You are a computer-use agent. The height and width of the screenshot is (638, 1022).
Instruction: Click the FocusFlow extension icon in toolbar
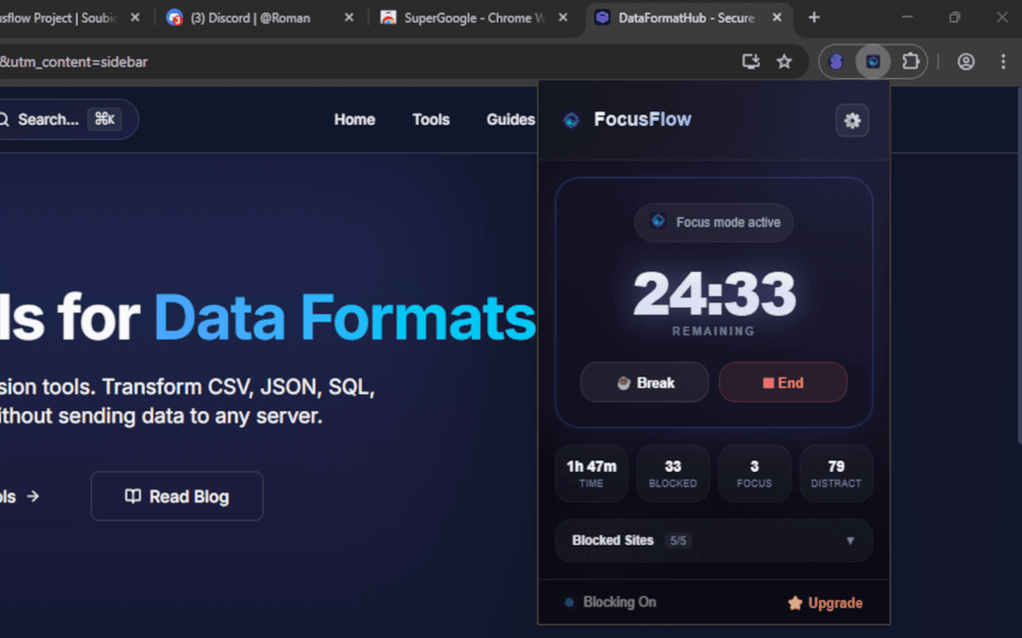click(873, 61)
